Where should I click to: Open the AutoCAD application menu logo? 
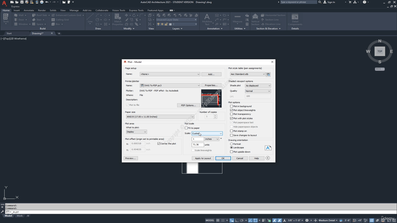click(x=4, y=3)
